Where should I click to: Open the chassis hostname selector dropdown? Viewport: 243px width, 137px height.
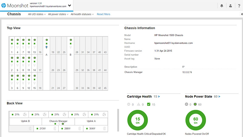pos(70,5)
